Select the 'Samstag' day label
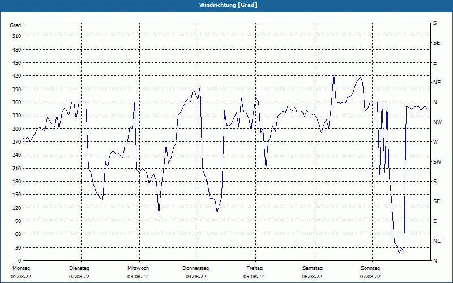The width and height of the screenshot is (453, 283). click(313, 268)
